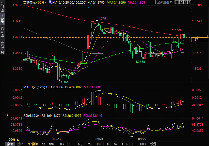This screenshot has width=209, height=146.
Task: Open the <60分> timeframe next to 英镑美元
Action: (41, 2)
